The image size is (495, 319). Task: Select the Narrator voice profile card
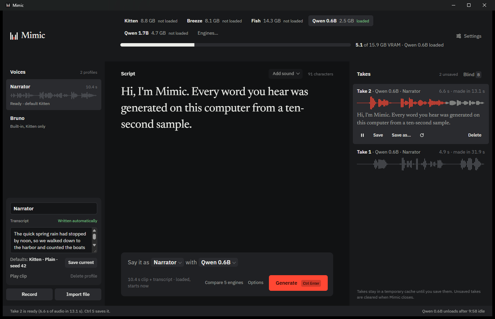pyautogui.click(x=54, y=95)
